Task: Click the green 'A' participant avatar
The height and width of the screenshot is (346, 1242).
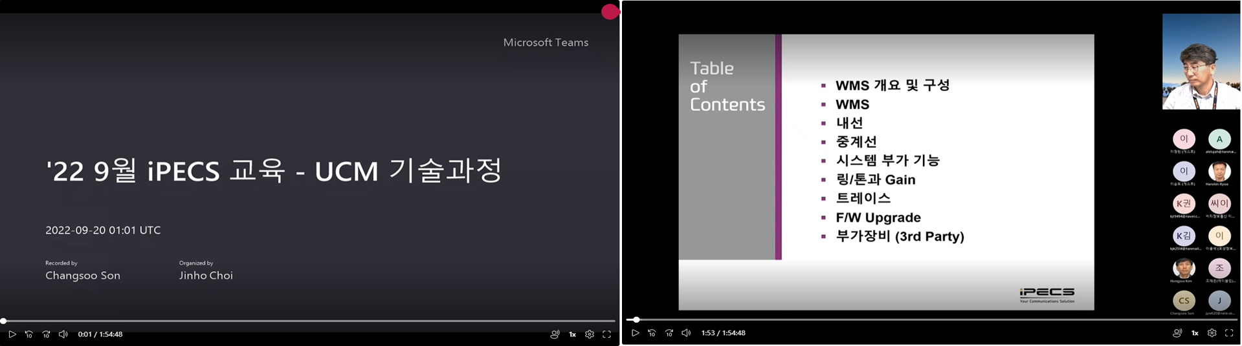Action: click(x=1219, y=139)
